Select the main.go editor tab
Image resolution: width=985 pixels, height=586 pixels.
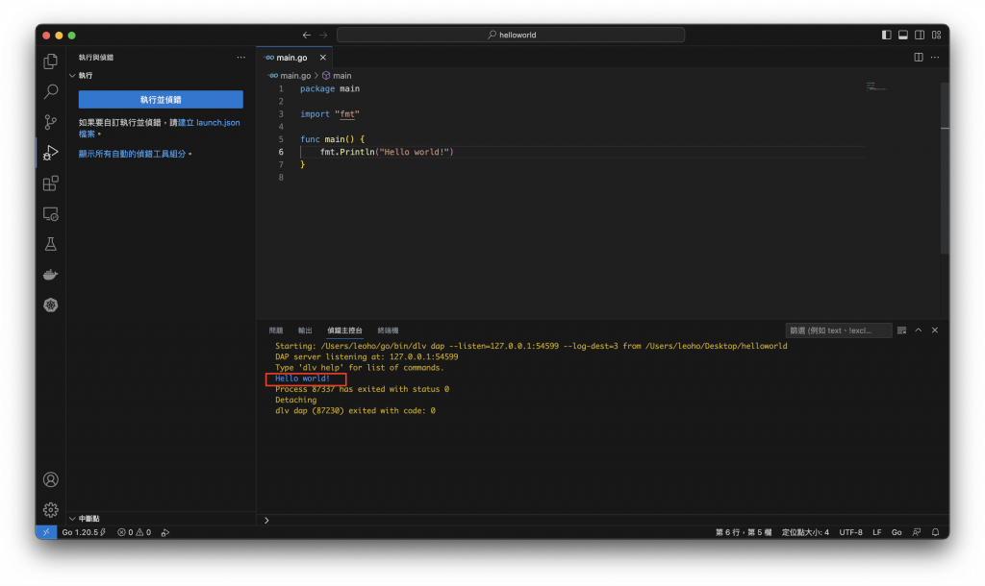[292, 57]
